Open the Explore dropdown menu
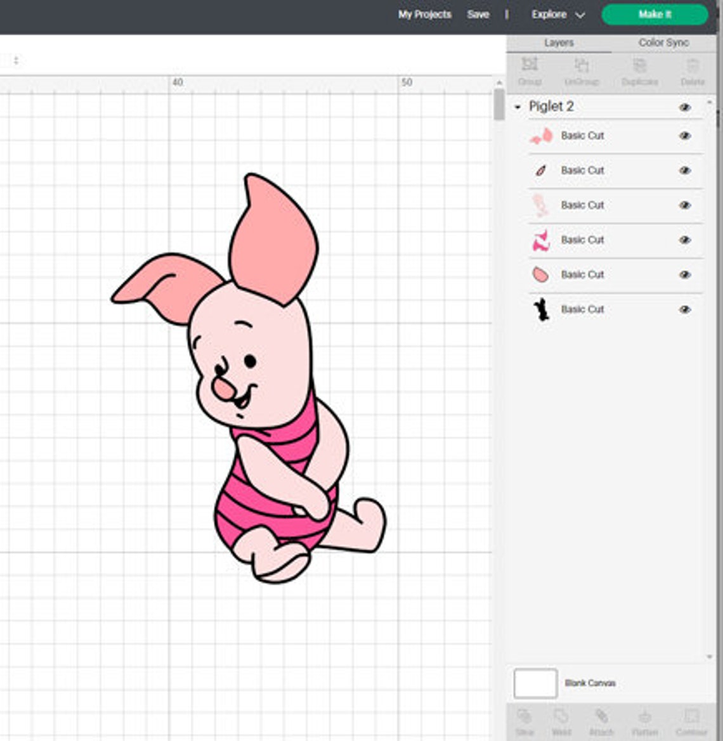The width and height of the screenshot is (723, 741). tap(557, 15)
